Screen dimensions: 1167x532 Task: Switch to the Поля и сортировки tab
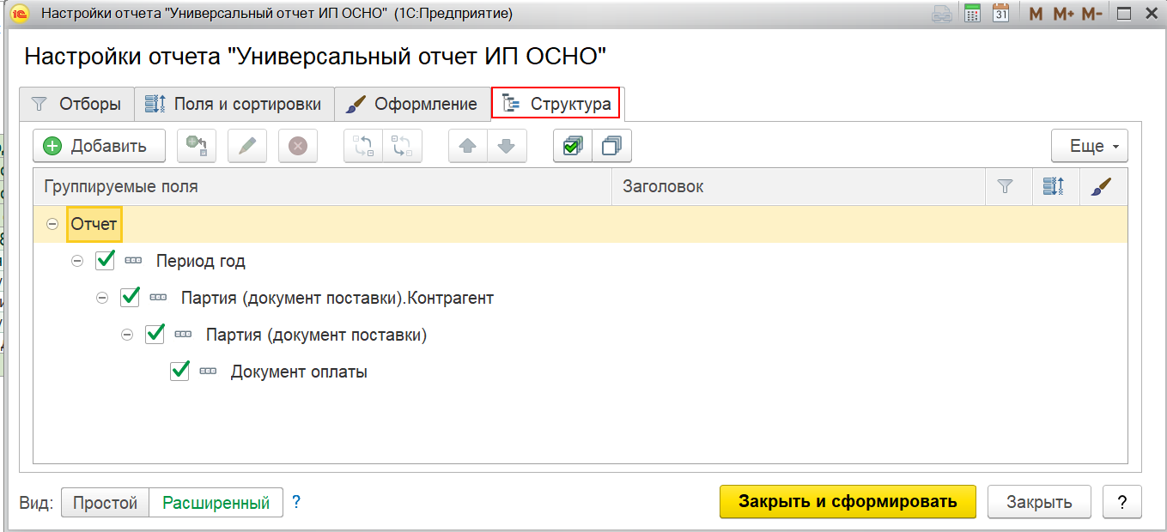234,104
